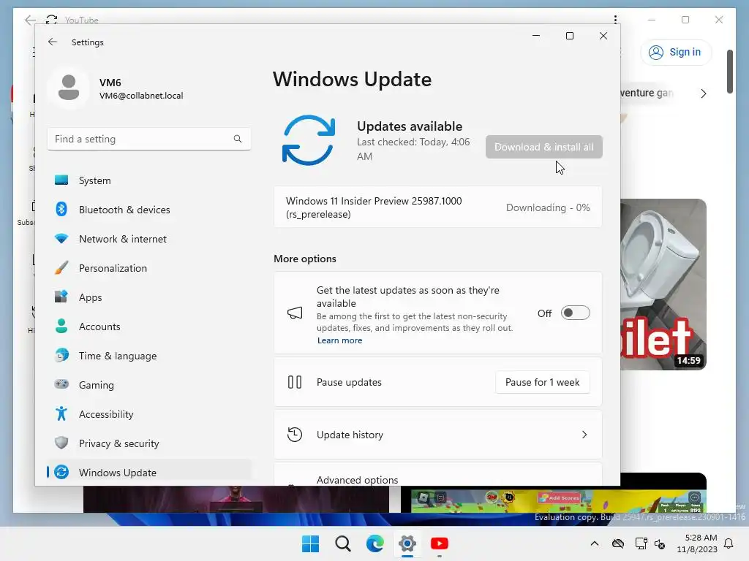Open System settings category
The width and height of the screenshot is (749, 561).
149,180
